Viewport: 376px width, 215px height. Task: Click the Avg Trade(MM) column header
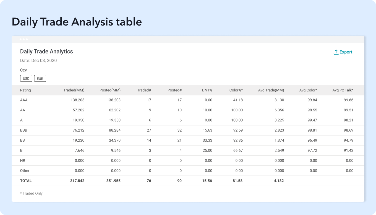(271, 90)
